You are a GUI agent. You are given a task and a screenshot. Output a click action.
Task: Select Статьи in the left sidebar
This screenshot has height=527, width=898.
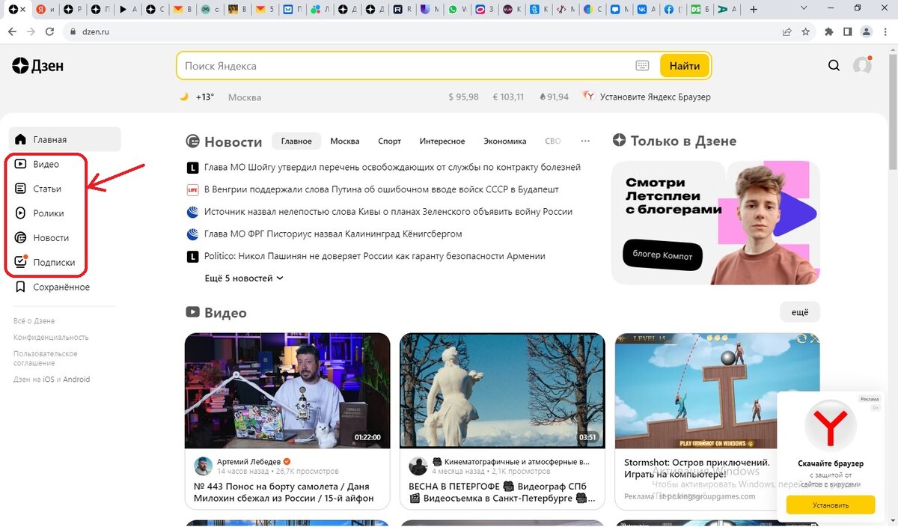(46, 188)
